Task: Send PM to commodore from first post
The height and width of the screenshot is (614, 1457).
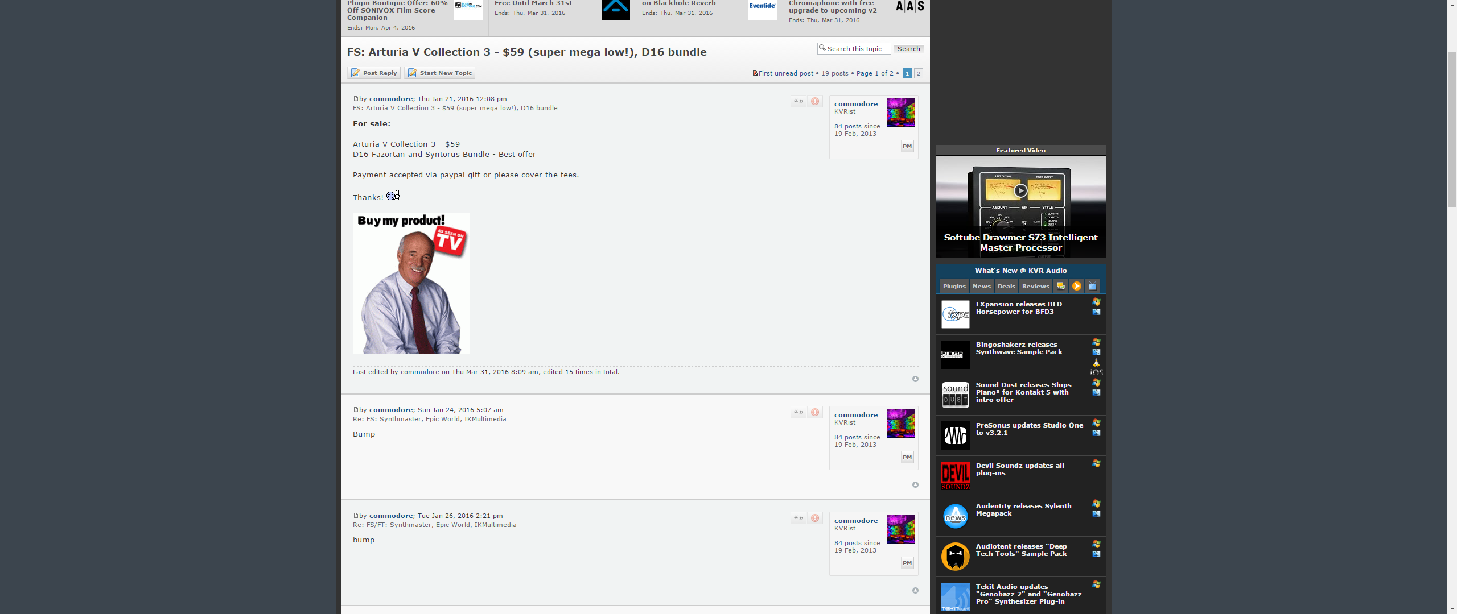Action: pos(907,146)
